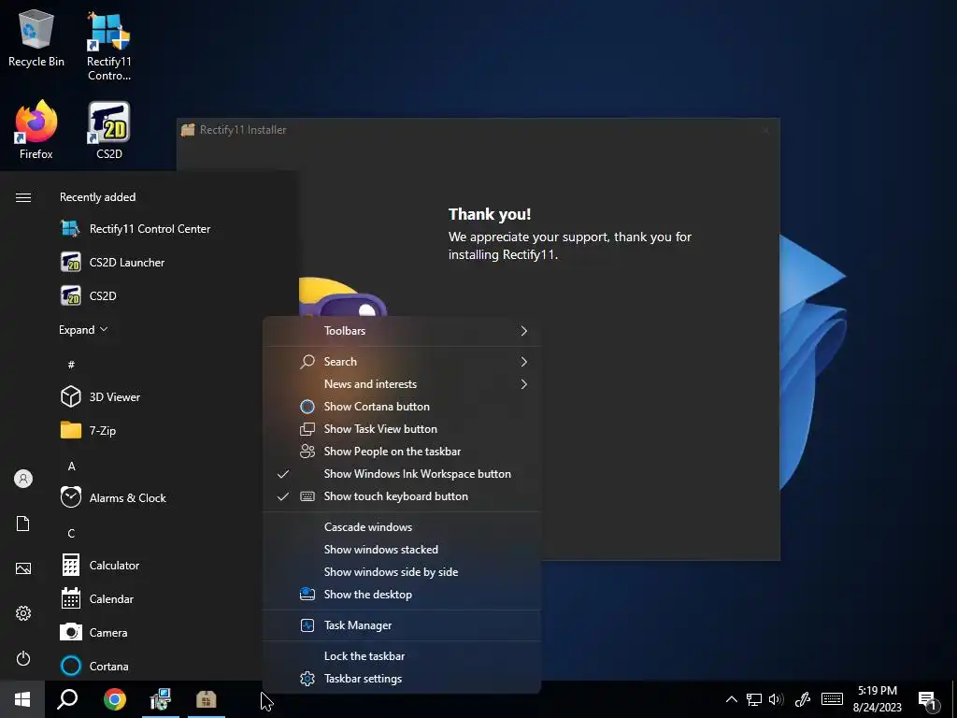Screen dimensions: 957x718
Task: Expand News and interests submenu
Action: pos(402,384)
